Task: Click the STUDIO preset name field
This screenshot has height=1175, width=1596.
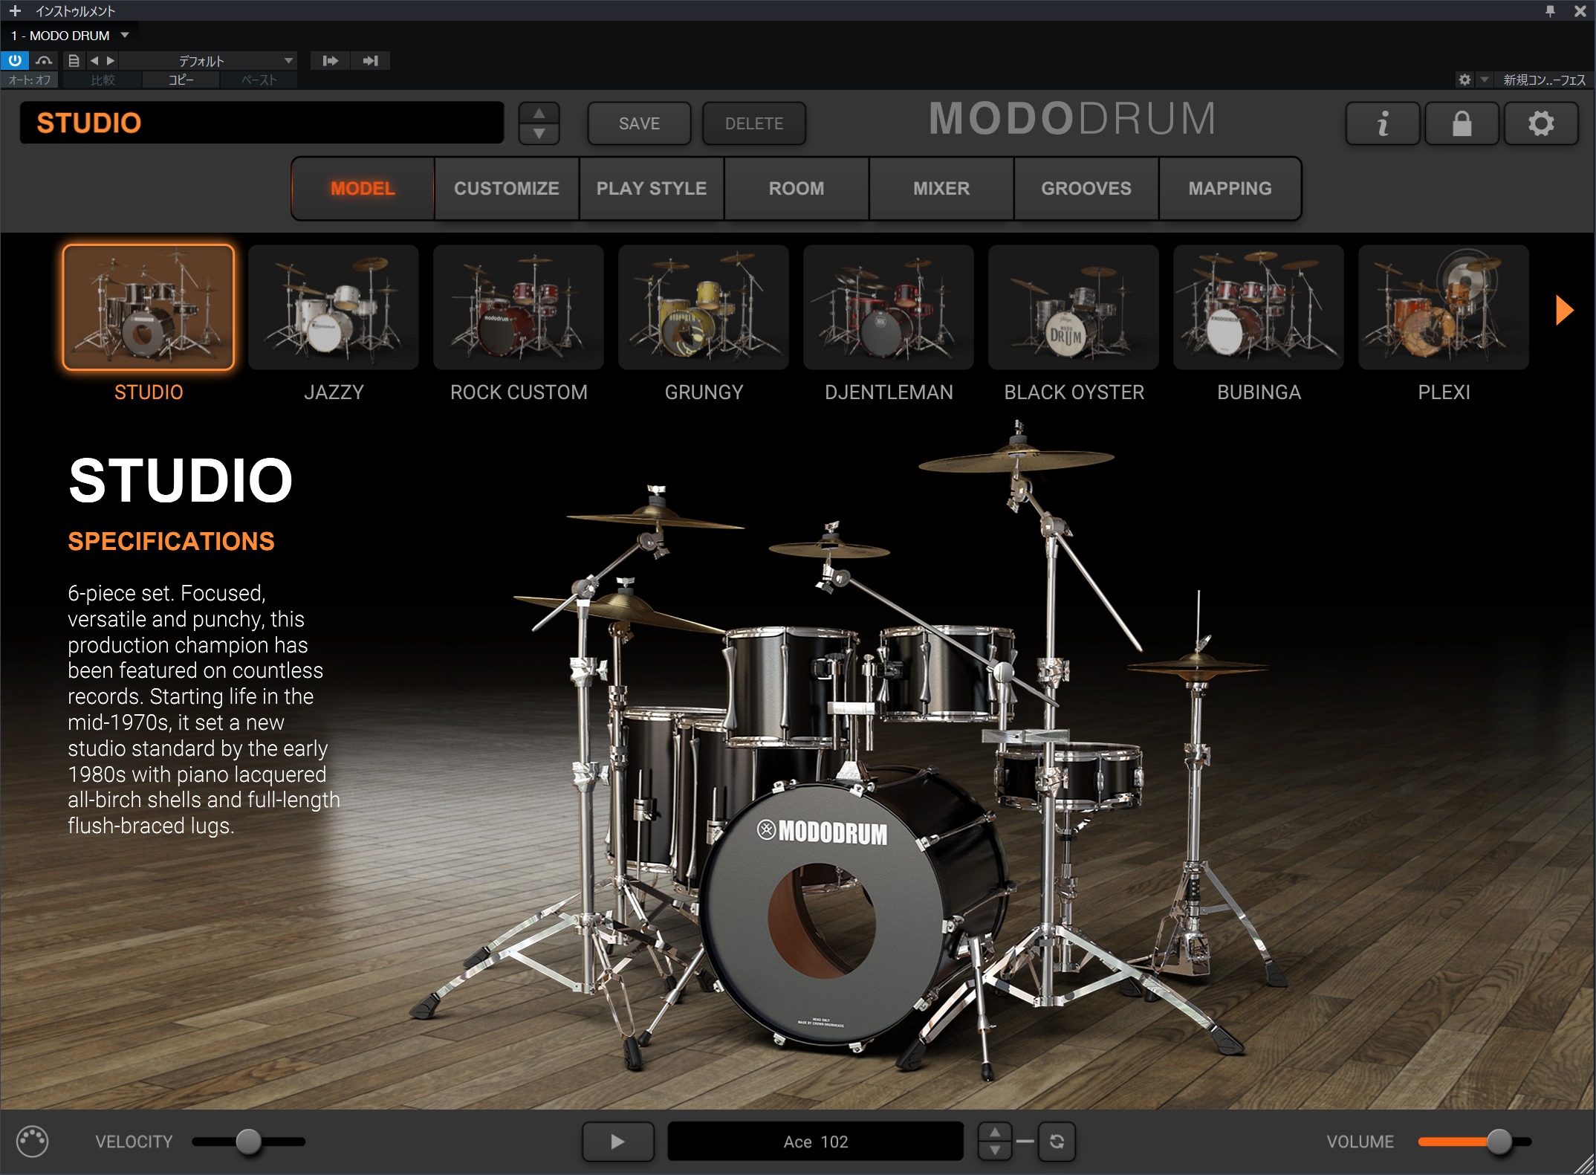Action: [x=262, y=123]
